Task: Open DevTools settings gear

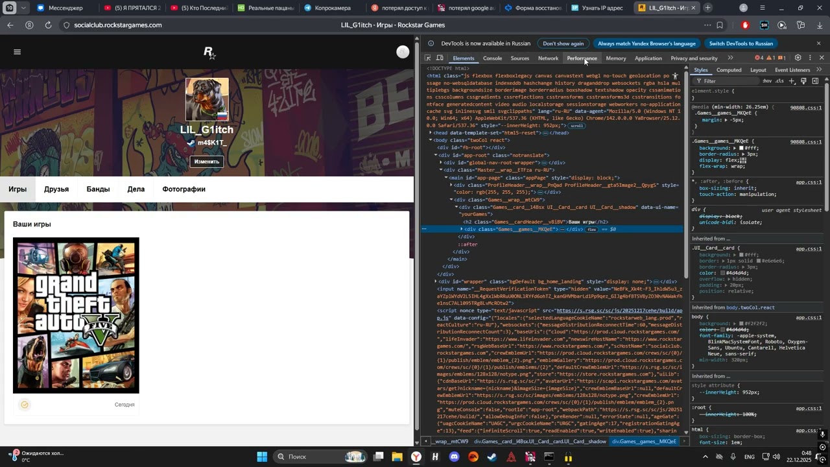Action: point(798,58)
